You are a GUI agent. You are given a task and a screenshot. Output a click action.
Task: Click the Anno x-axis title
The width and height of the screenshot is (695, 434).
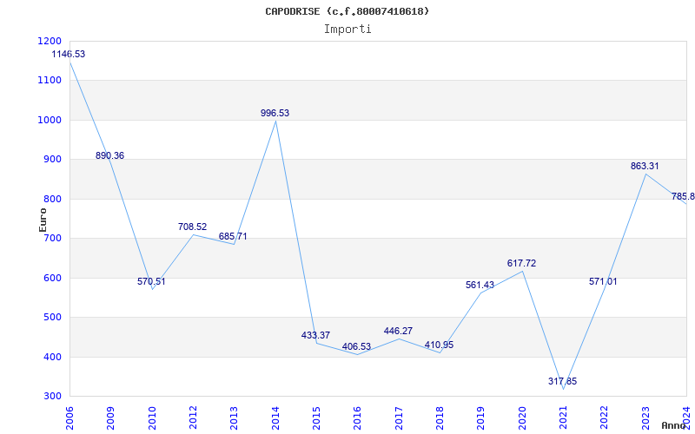[x=674, y=425]
